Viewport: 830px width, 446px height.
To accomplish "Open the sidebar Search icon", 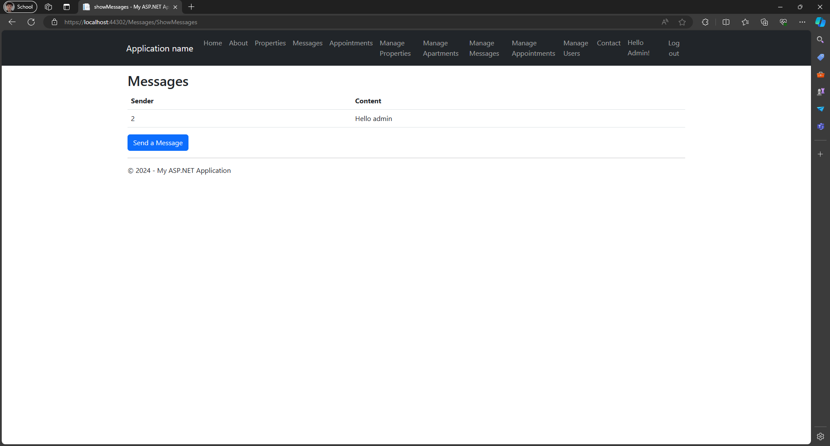I will pos(820,40).
